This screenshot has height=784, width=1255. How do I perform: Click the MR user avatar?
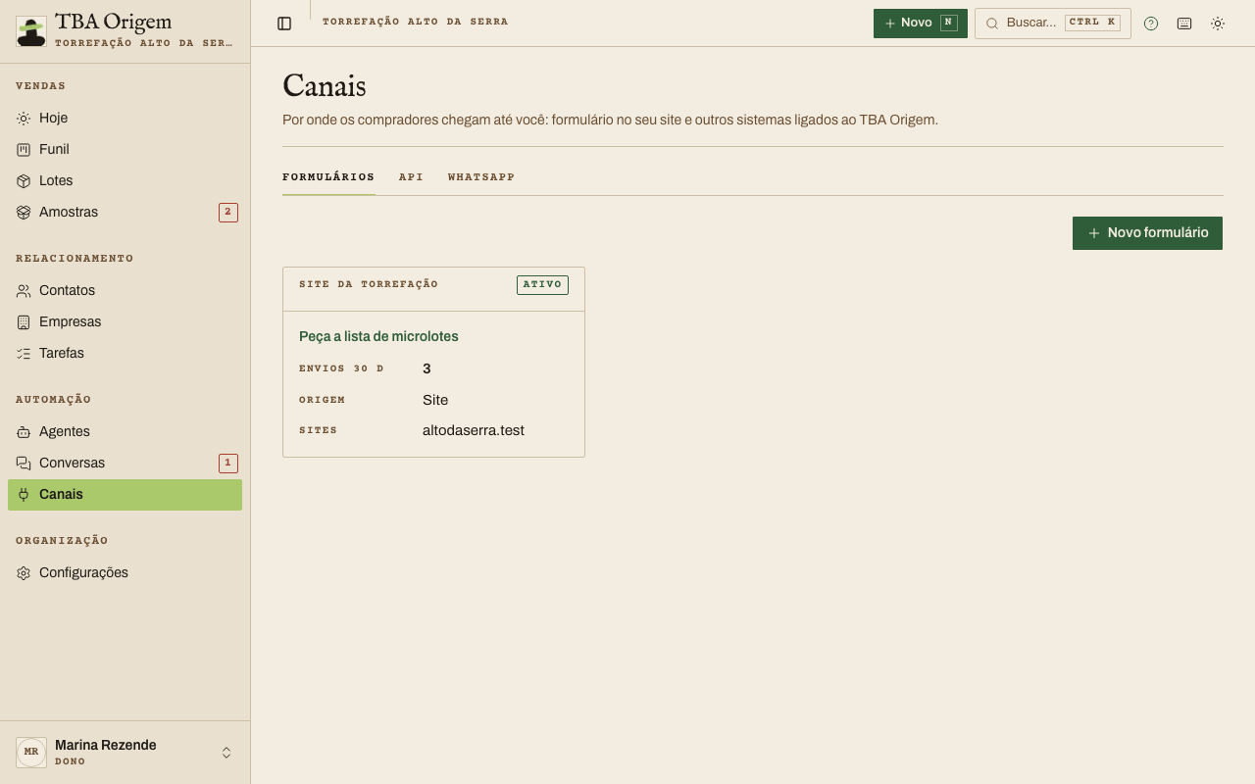pos(31,753)
